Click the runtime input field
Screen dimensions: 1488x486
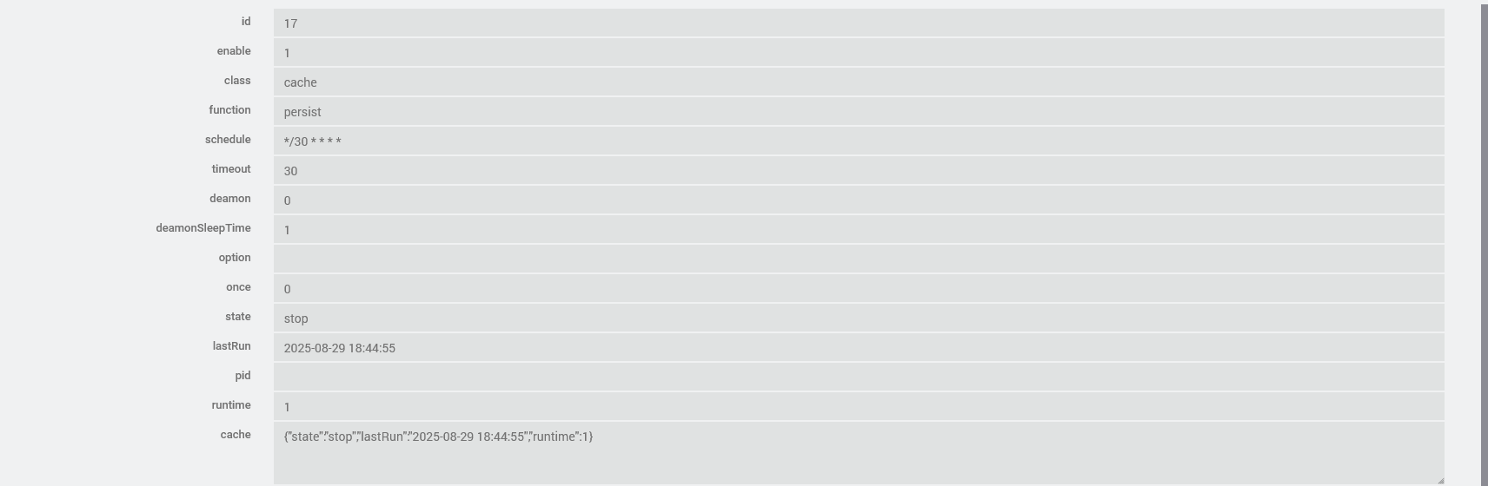tap(858, 407)
